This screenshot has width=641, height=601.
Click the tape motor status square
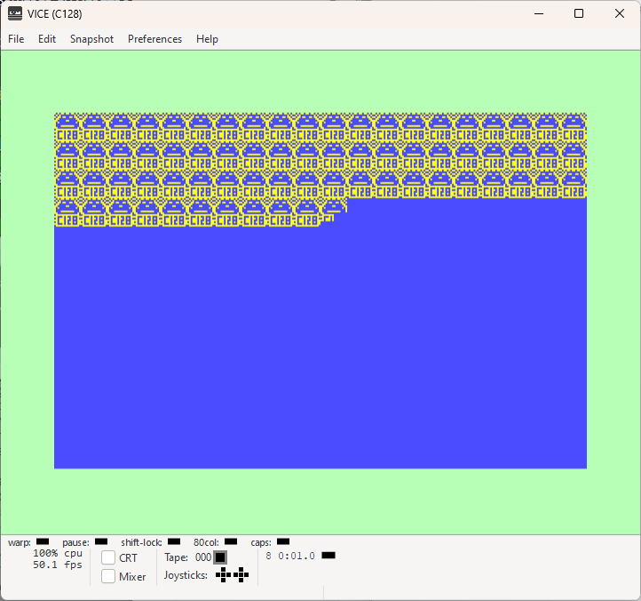220,557
